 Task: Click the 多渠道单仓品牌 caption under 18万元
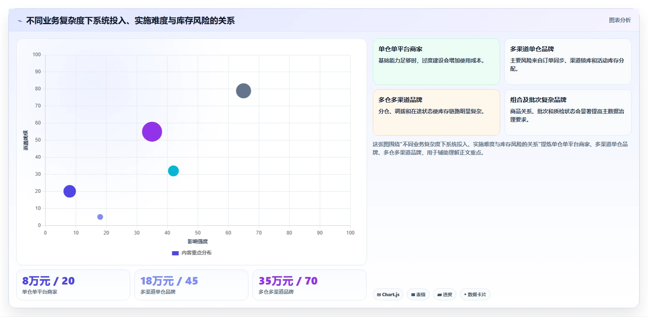click(158, 292)
